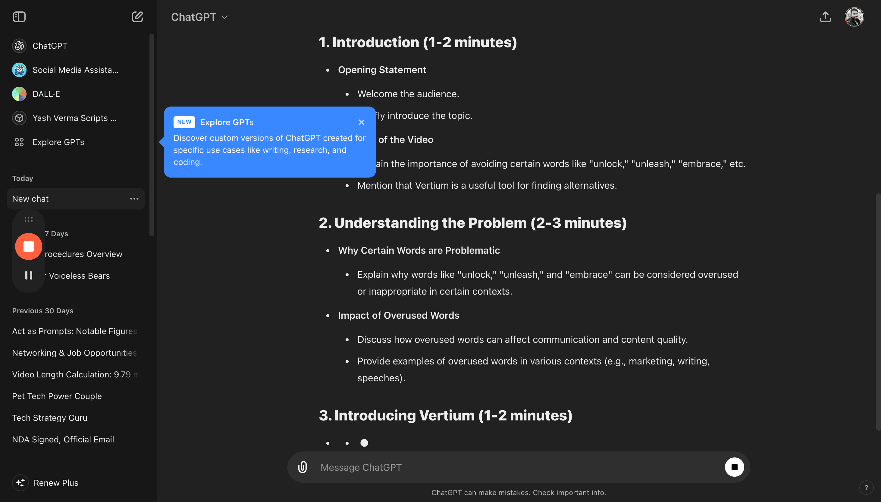Screen dimensions: 881x502
Task: Click 'Mention that Vertium is a useful tool' line
Action: (x=487, y=185)
